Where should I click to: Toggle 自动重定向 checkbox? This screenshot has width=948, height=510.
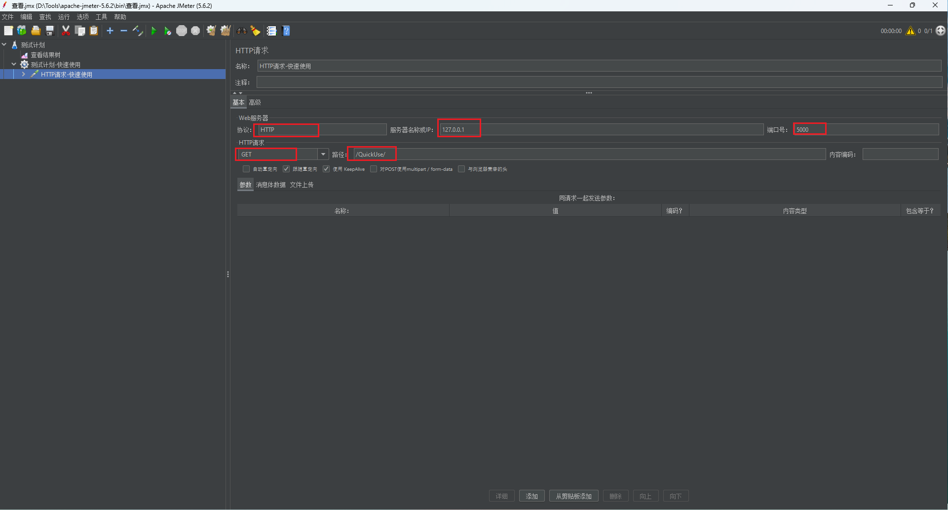(x=246, y=169)
